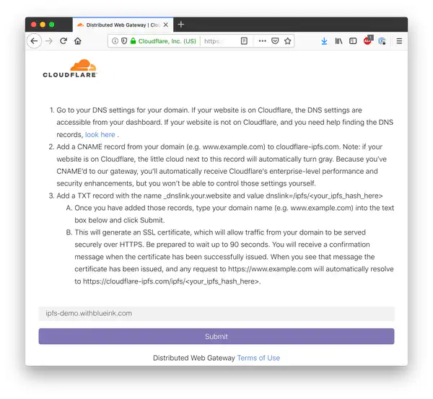The image size is (433, 399).
Task: Toggle the sidebar panel icon
Action: pos(353,41)
